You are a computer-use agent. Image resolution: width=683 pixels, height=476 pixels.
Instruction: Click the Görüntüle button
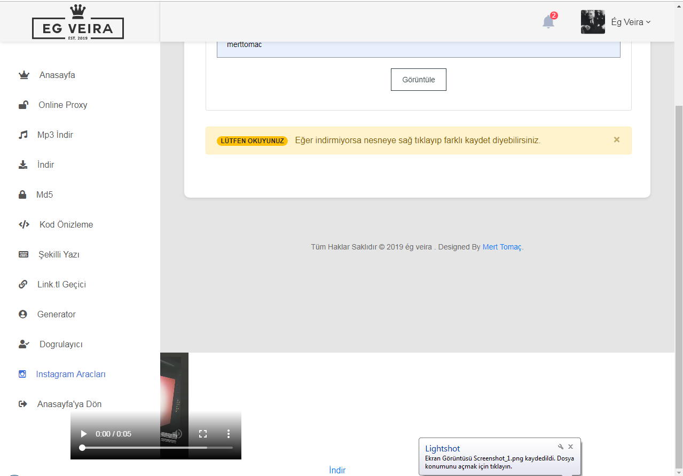coord(419,80)
